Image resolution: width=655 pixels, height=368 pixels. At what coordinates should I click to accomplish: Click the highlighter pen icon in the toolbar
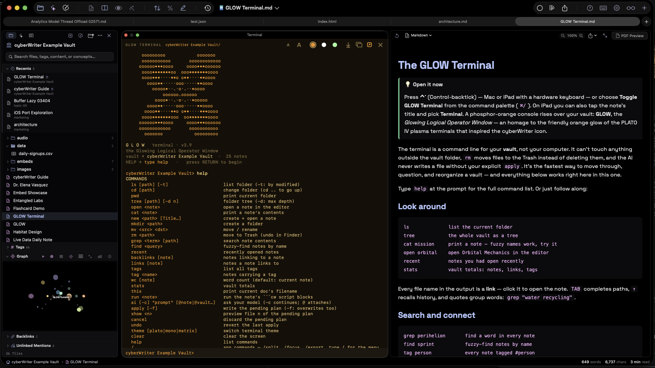tap(183, 8)
